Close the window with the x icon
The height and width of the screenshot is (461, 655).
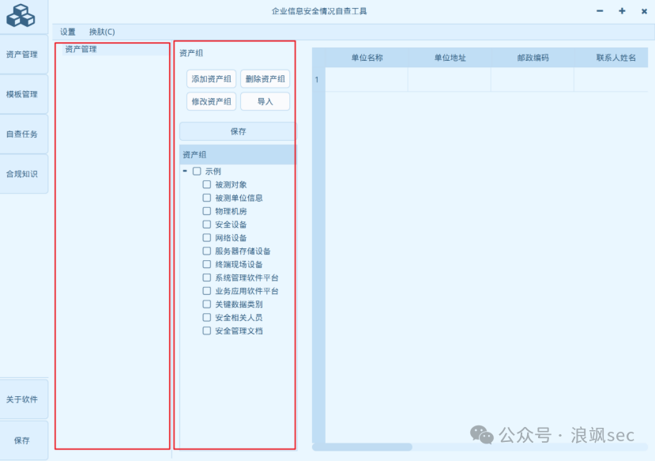click(644, 11)
